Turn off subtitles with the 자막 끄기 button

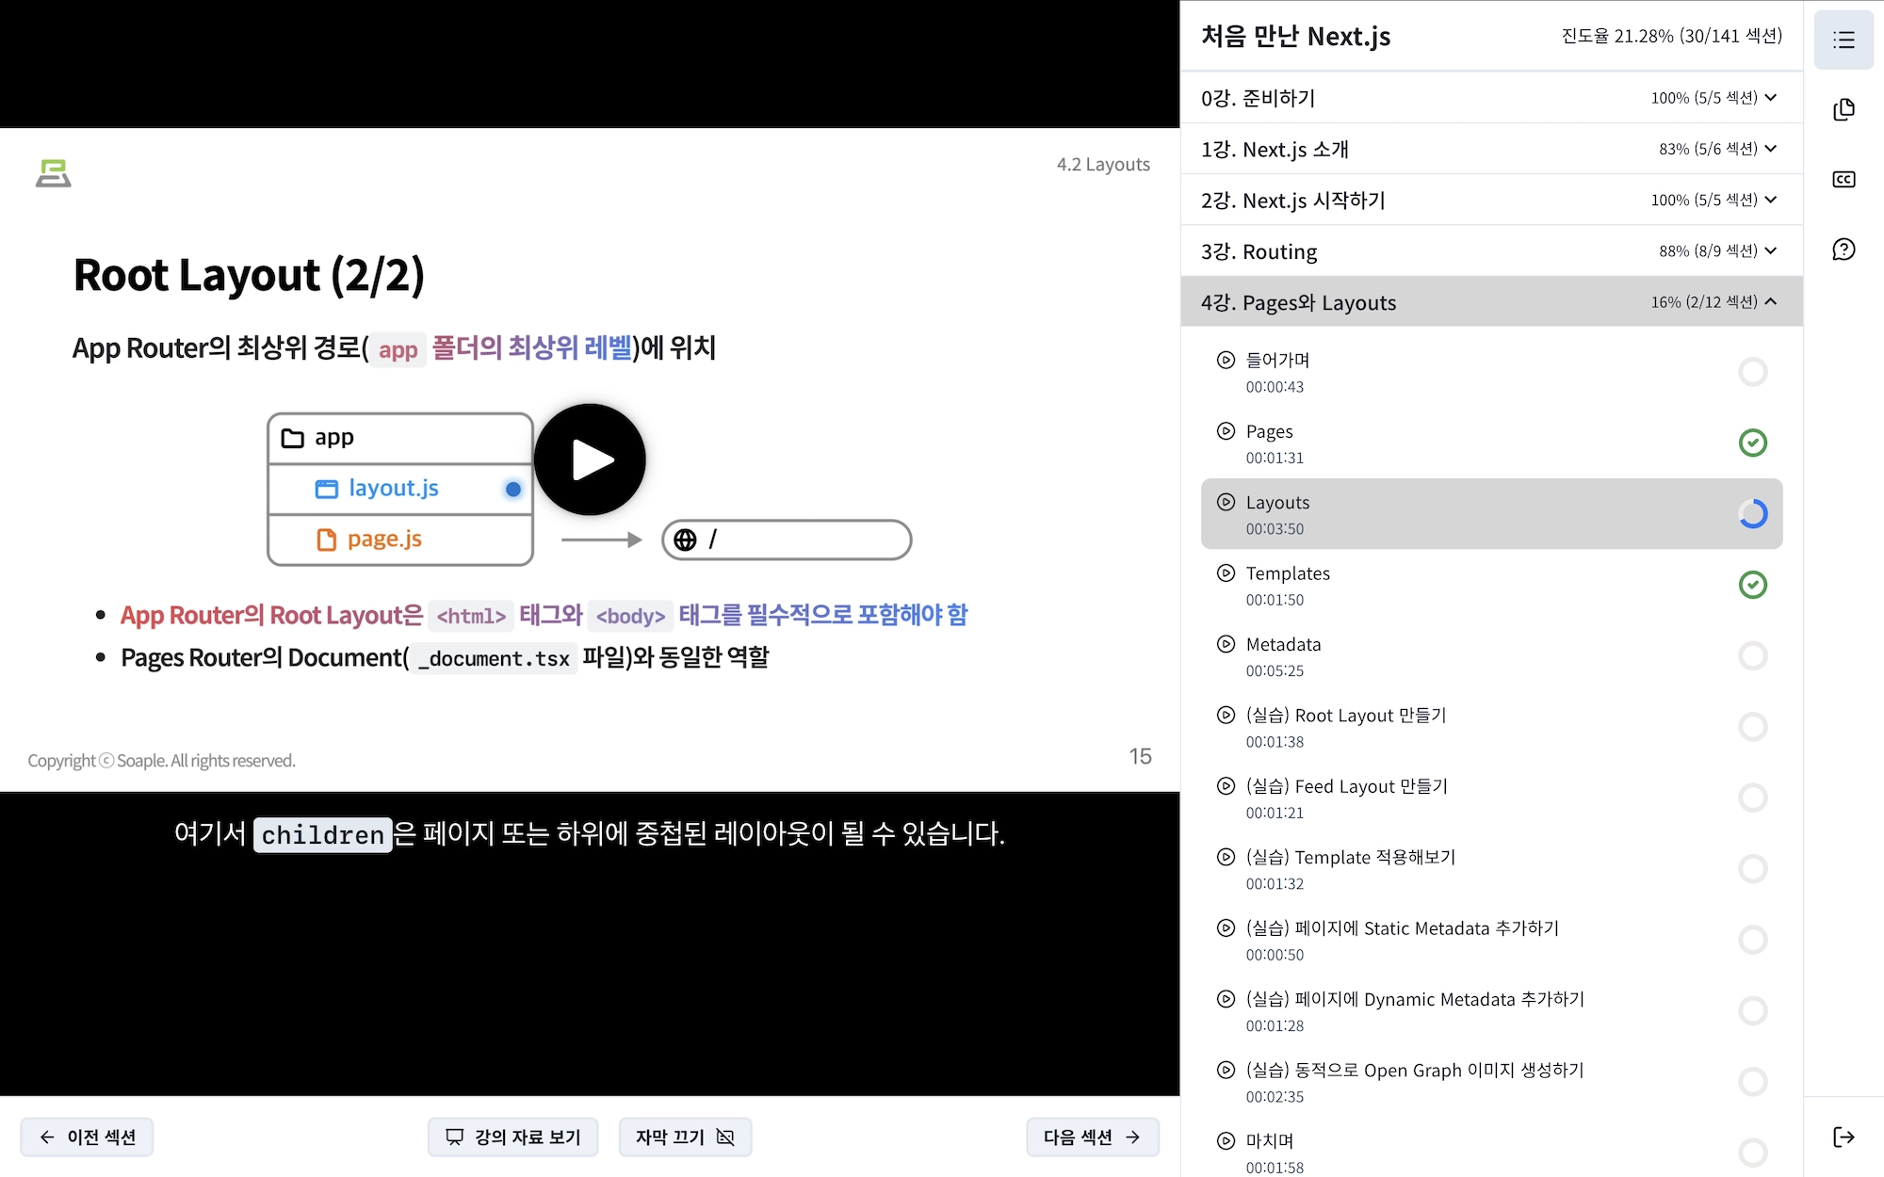tap(685, 1137)
